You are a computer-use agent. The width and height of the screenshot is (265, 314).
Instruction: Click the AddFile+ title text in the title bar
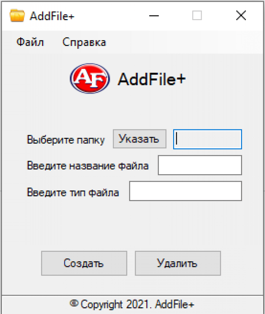(x=52, y=16)
